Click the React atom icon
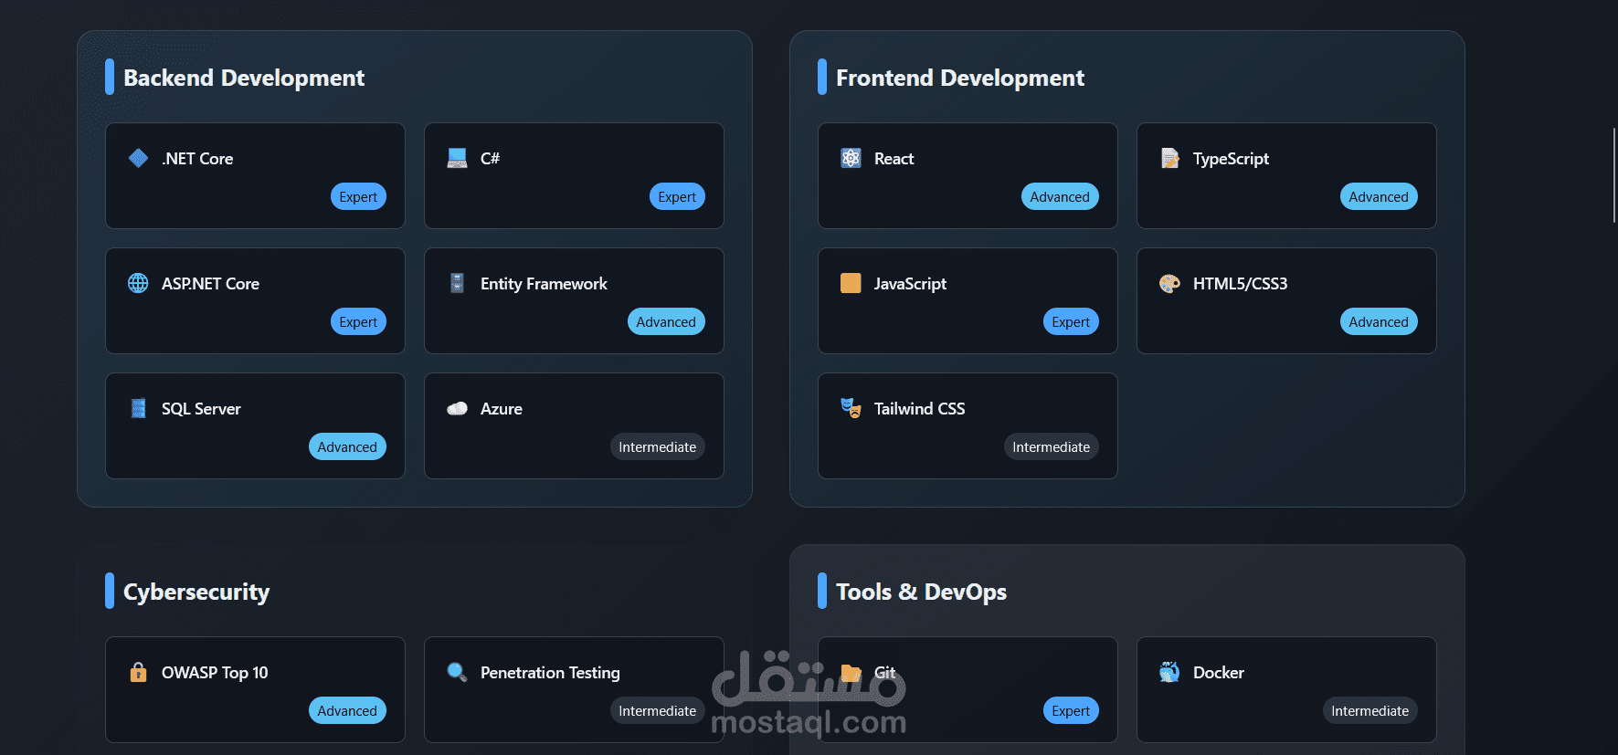 [851, 158]
